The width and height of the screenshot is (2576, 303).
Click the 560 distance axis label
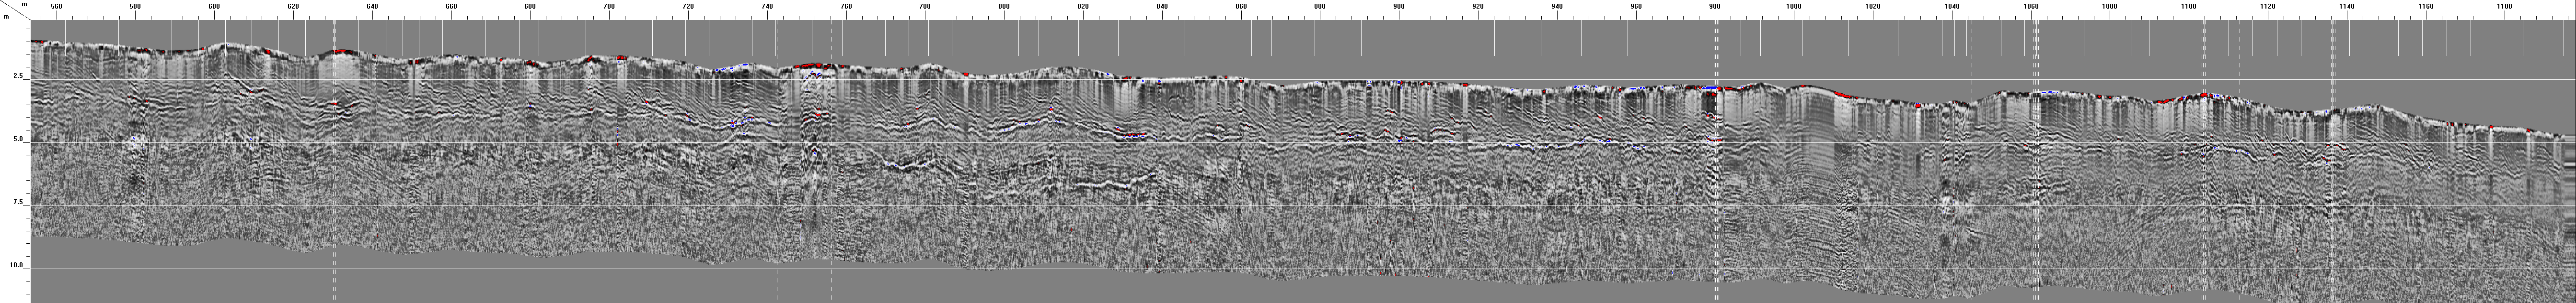[56, 6]
